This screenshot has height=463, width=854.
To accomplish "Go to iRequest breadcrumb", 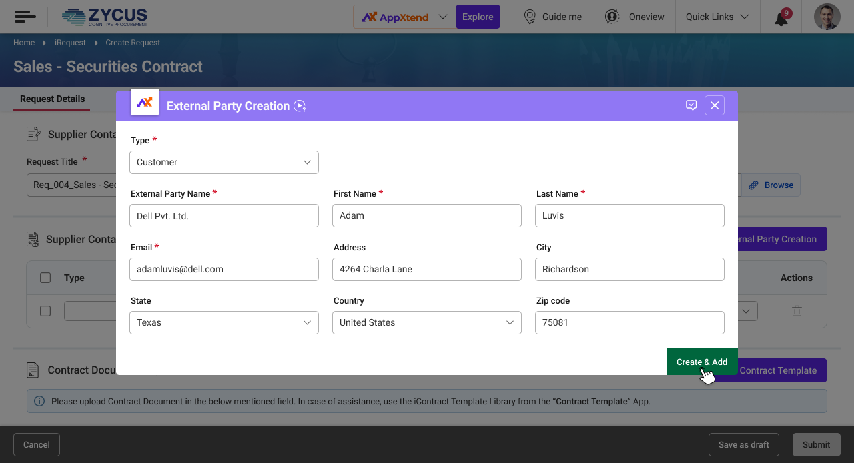I will tap(70, 43).
